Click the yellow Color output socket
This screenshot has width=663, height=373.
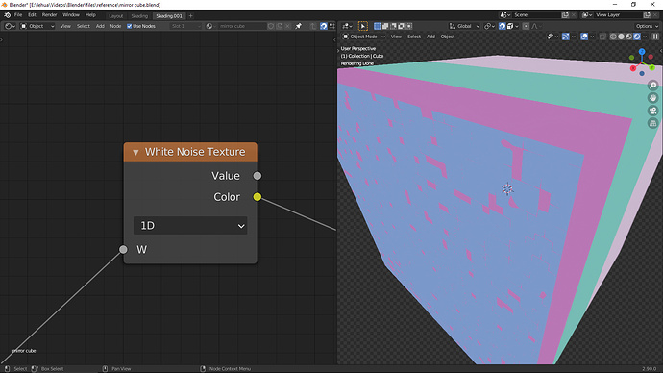pyautogui.click(x=258, y=197)
